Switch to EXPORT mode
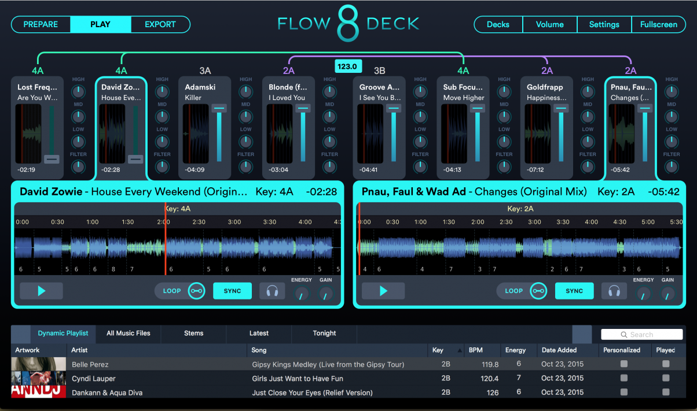The image size is (697, 411). click(160, 24)
